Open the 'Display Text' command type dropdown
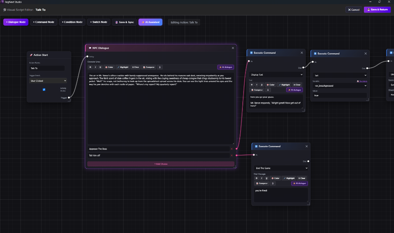Viewport: 394px width, 233px height. pos(276,75)
